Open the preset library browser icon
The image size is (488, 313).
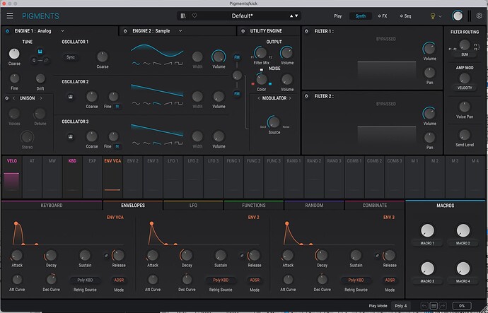[183, 16]
